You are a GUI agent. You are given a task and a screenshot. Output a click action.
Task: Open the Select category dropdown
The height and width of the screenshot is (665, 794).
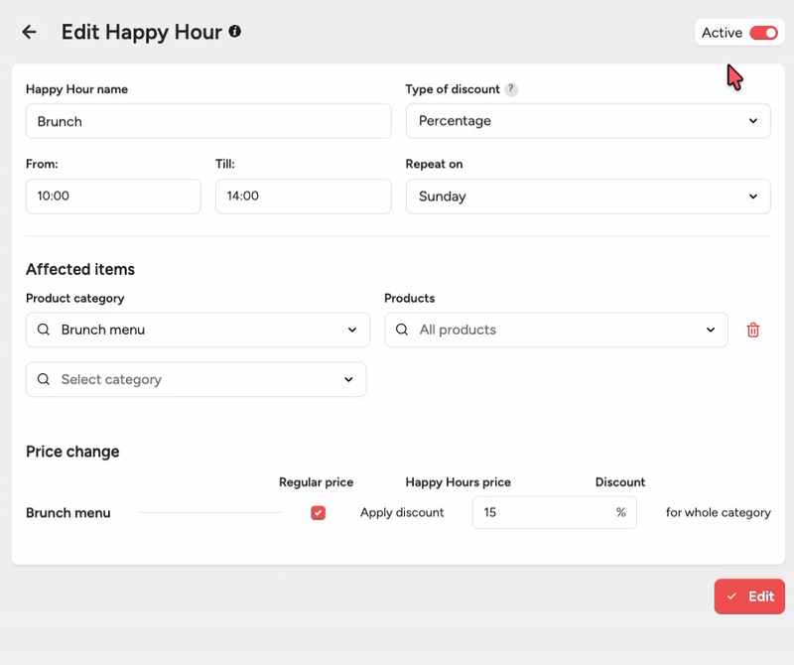tap(196, 379)
